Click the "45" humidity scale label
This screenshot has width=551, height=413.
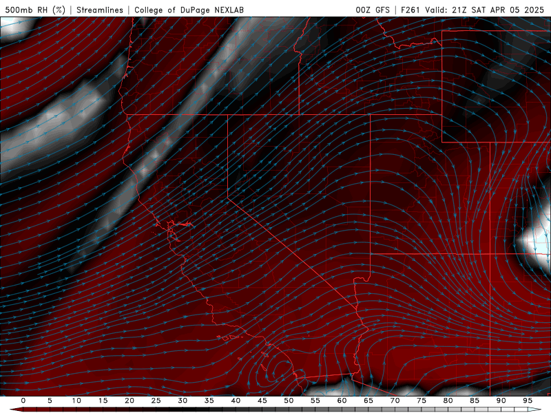coord(262,401)
